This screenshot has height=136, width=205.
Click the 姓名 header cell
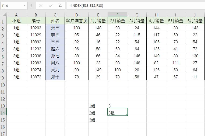55,21
